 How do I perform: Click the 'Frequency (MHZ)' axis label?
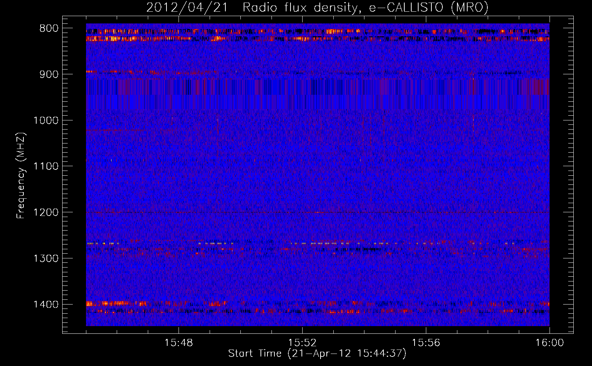(x=21, y=176)
